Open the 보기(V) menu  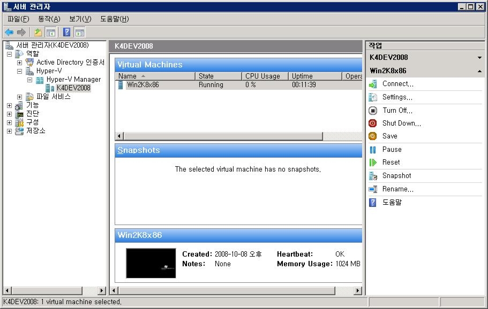tap(80, 19)
